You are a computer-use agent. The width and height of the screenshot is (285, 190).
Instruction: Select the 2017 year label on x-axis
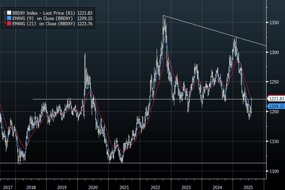click(x=7, y=187)
